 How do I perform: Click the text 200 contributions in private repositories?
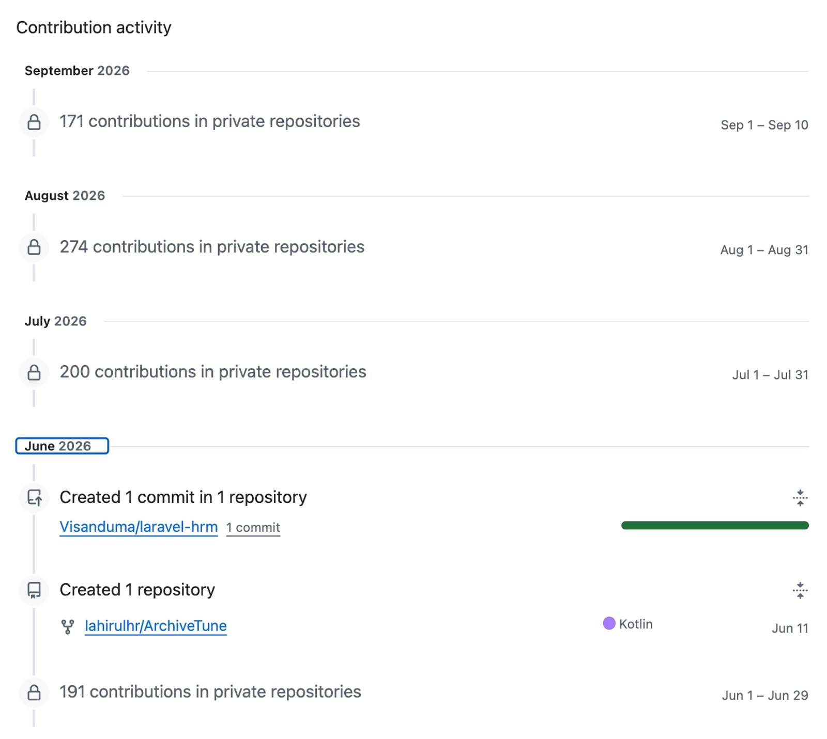[x=213, y=372]
